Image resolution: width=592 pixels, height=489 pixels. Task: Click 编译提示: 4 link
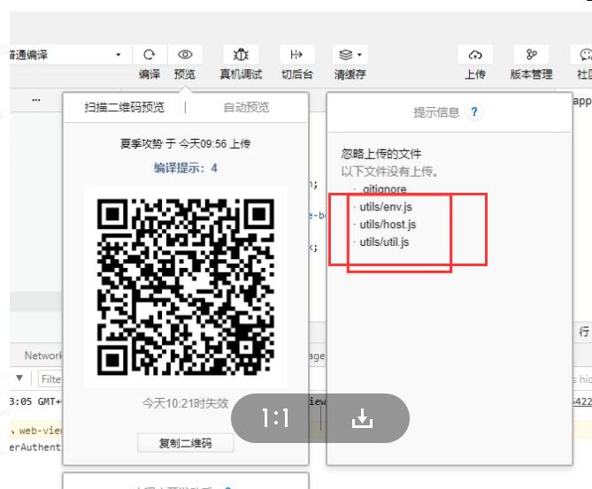[185, 168]
